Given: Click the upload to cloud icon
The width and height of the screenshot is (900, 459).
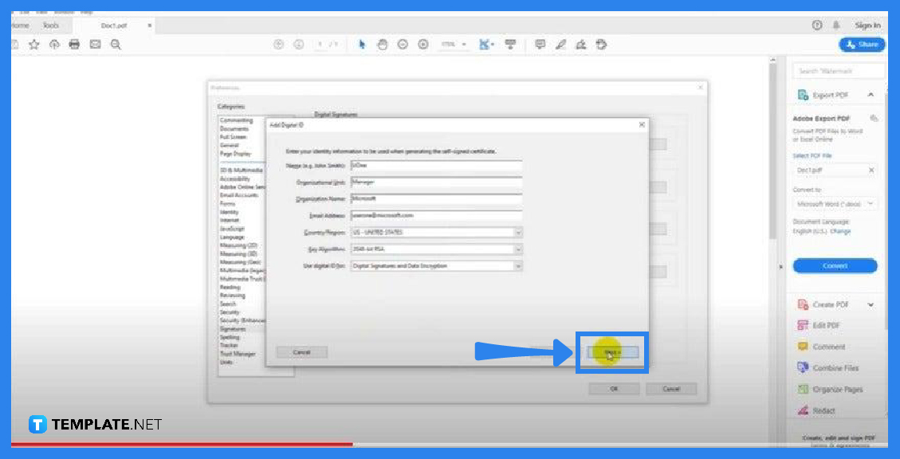Looking at the screenshot, I should [54, 45].
